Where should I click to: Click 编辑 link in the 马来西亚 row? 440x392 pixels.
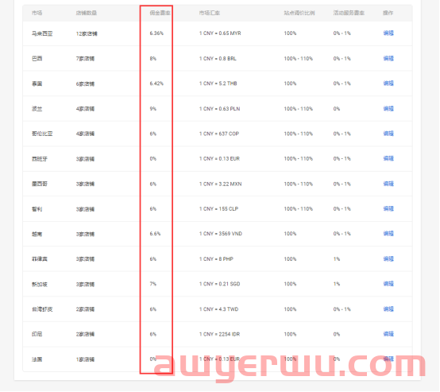tap(388, 33)
